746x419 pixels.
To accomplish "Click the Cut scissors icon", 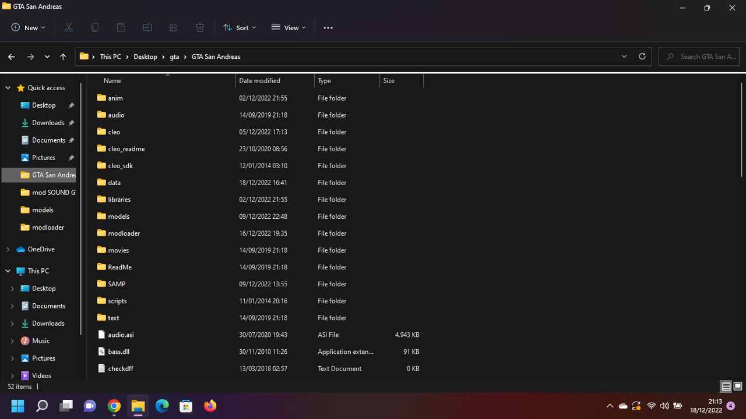I will 68,27.
